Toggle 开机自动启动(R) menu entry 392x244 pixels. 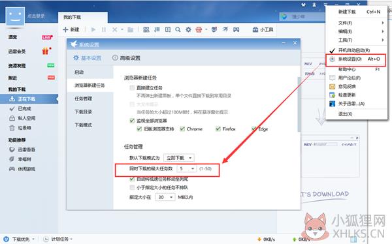(357, 50)
